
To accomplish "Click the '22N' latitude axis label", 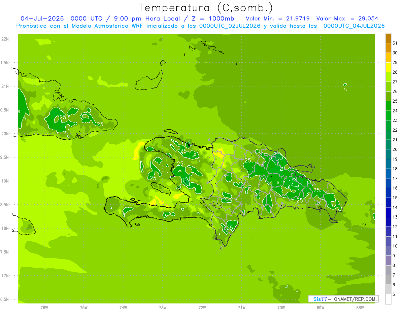I will pos(5,39).
